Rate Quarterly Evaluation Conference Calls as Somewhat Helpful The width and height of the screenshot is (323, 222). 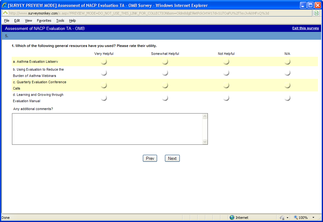coord(165,85)
